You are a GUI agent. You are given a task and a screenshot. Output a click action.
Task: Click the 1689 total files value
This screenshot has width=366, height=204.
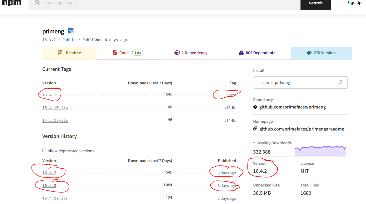tap(306, 193)
